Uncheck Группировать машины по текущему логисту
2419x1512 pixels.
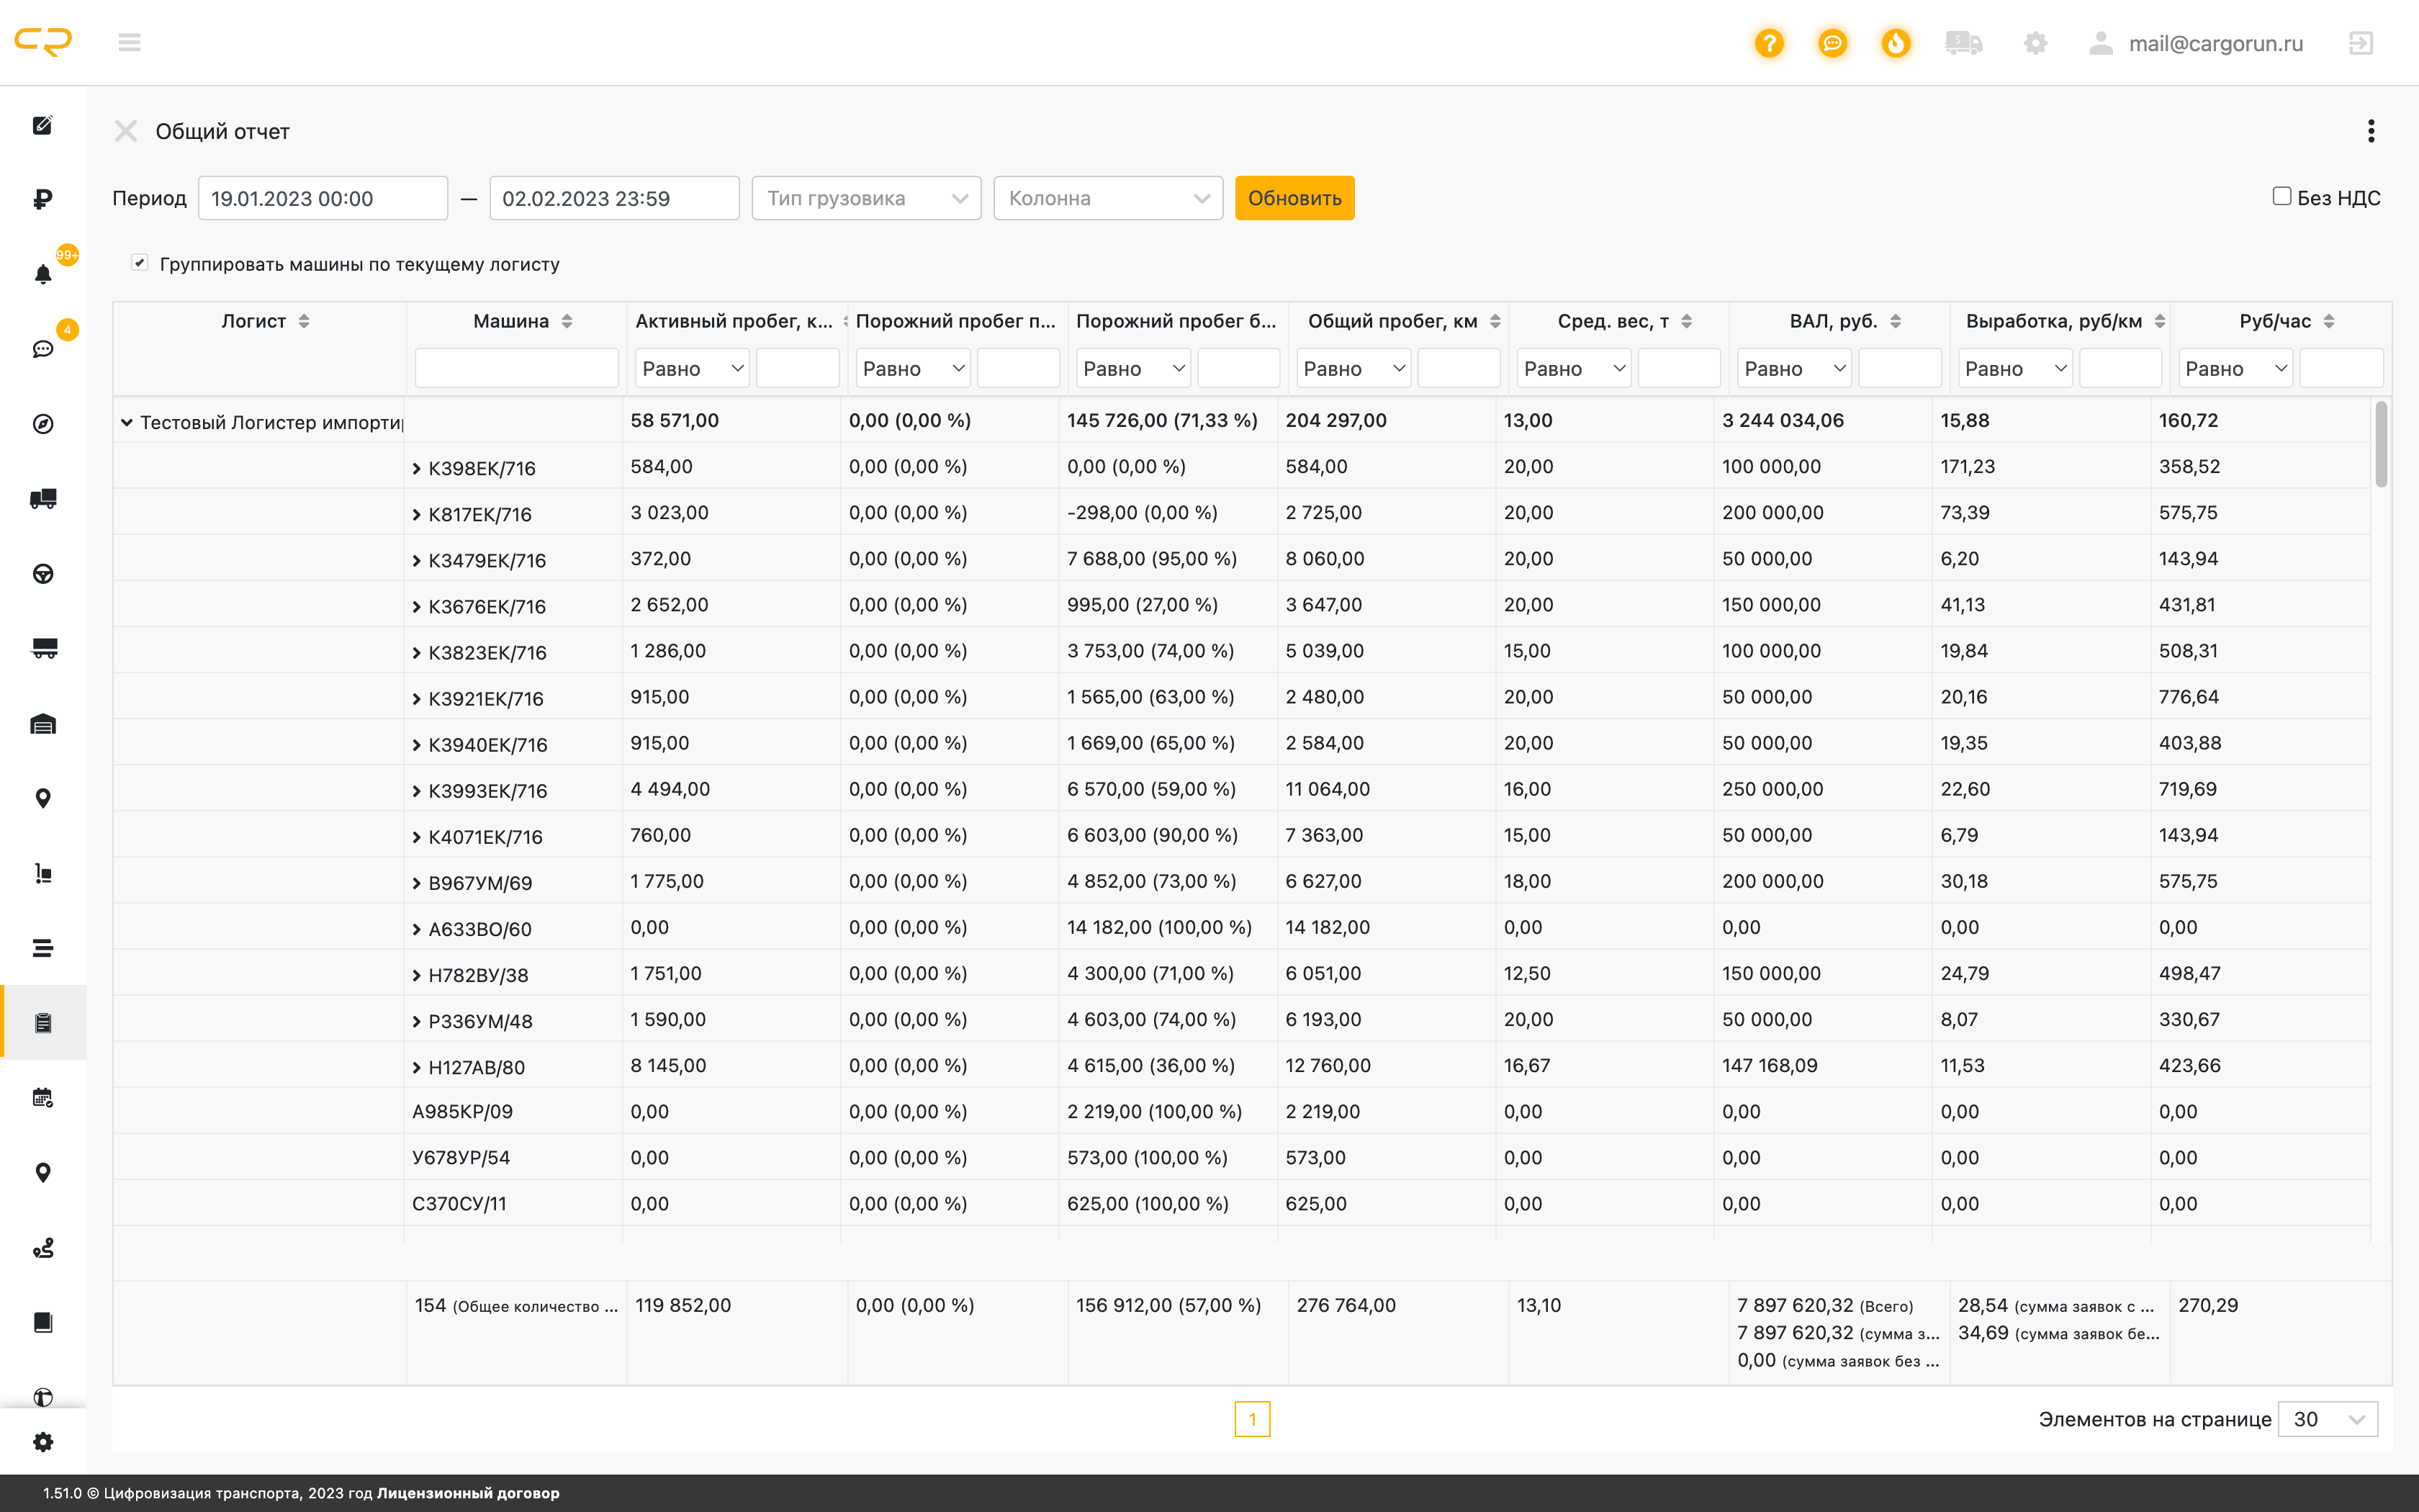pos(139,263)
